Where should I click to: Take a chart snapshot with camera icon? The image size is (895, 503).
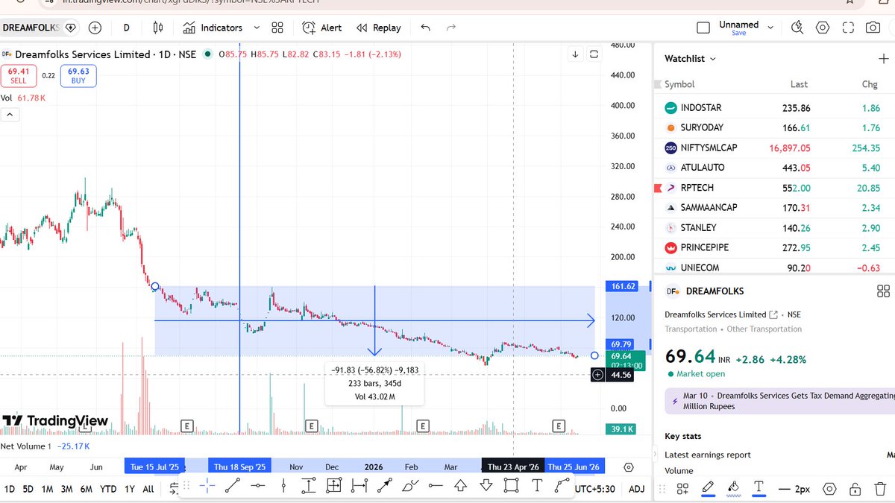pyautogui.click(x=873, y=28)
